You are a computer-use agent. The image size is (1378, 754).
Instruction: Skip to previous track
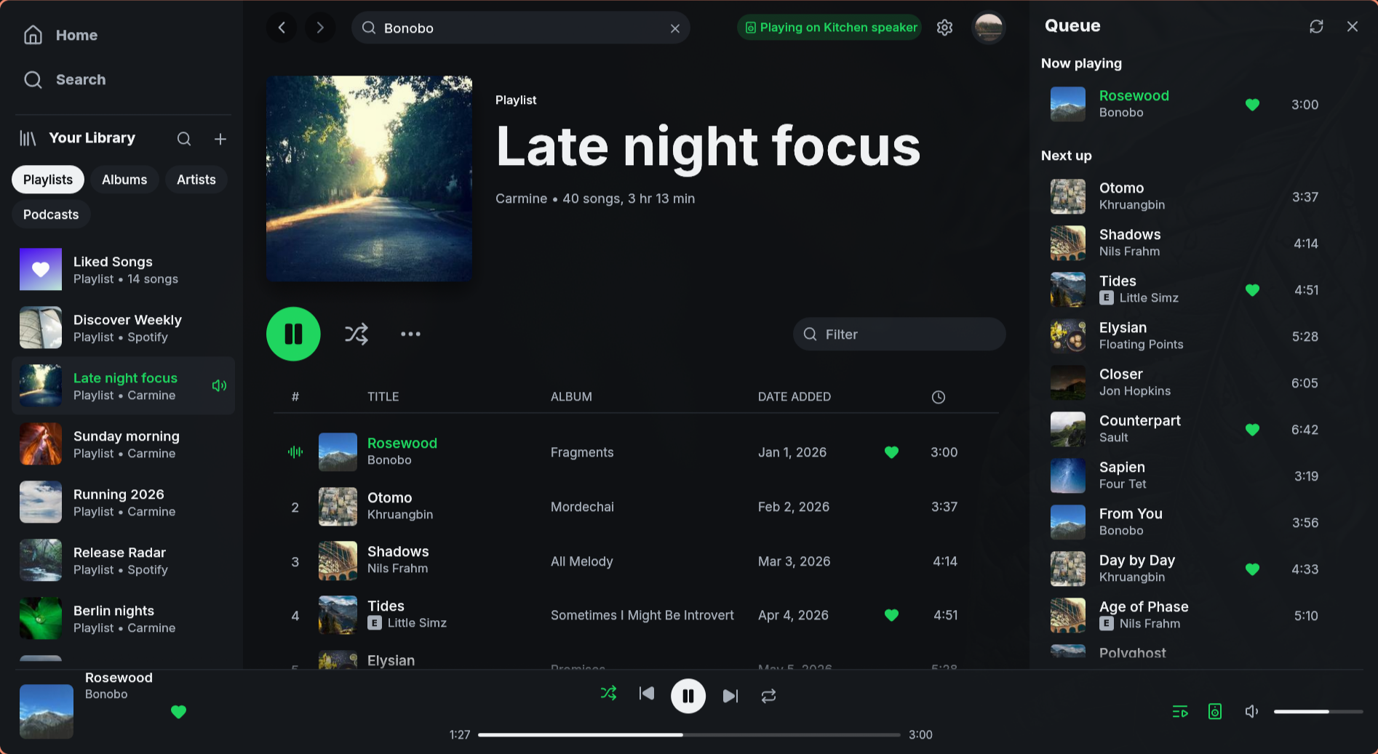coord(646,694)
